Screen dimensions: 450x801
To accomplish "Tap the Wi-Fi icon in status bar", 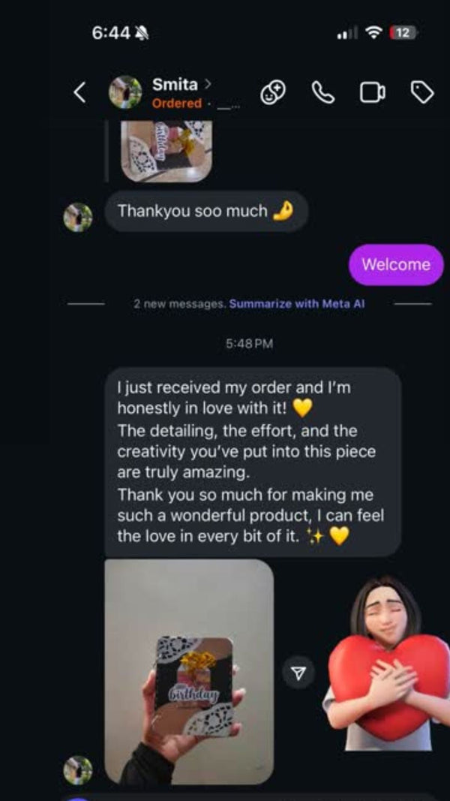I will (x=373, y=32).
